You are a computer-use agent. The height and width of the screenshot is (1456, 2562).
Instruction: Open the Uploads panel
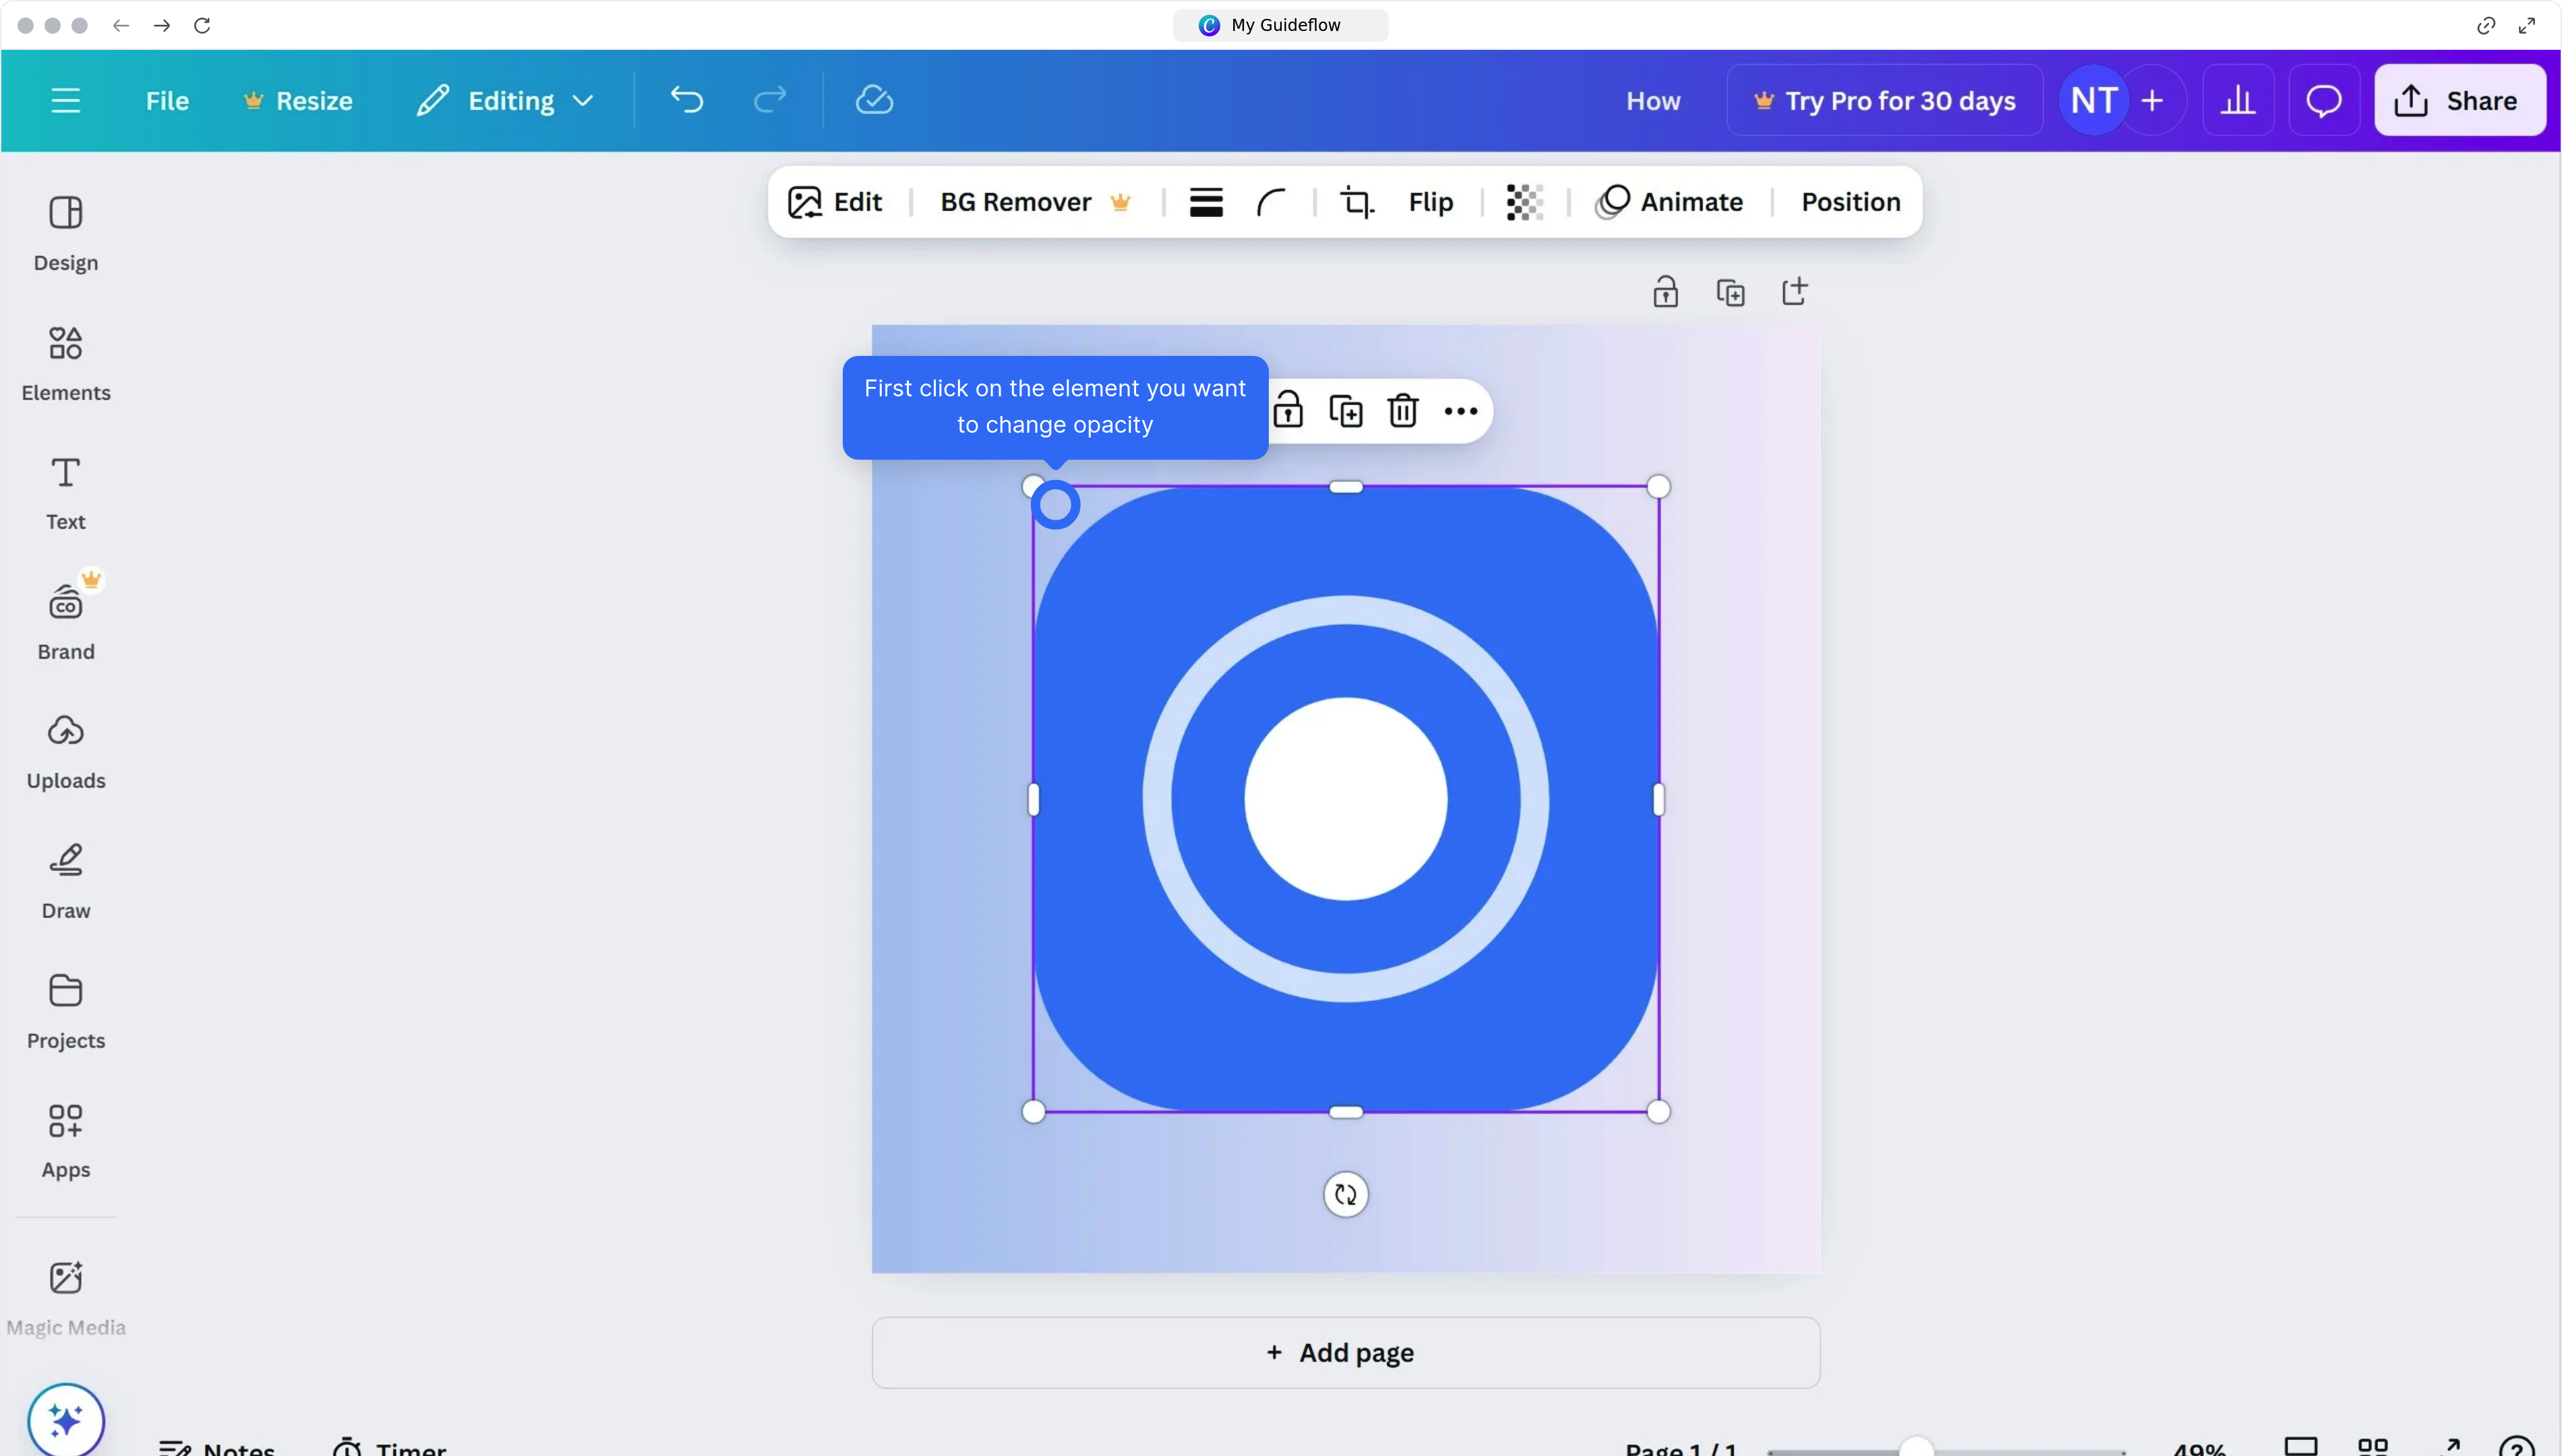(x=66, y=752)
